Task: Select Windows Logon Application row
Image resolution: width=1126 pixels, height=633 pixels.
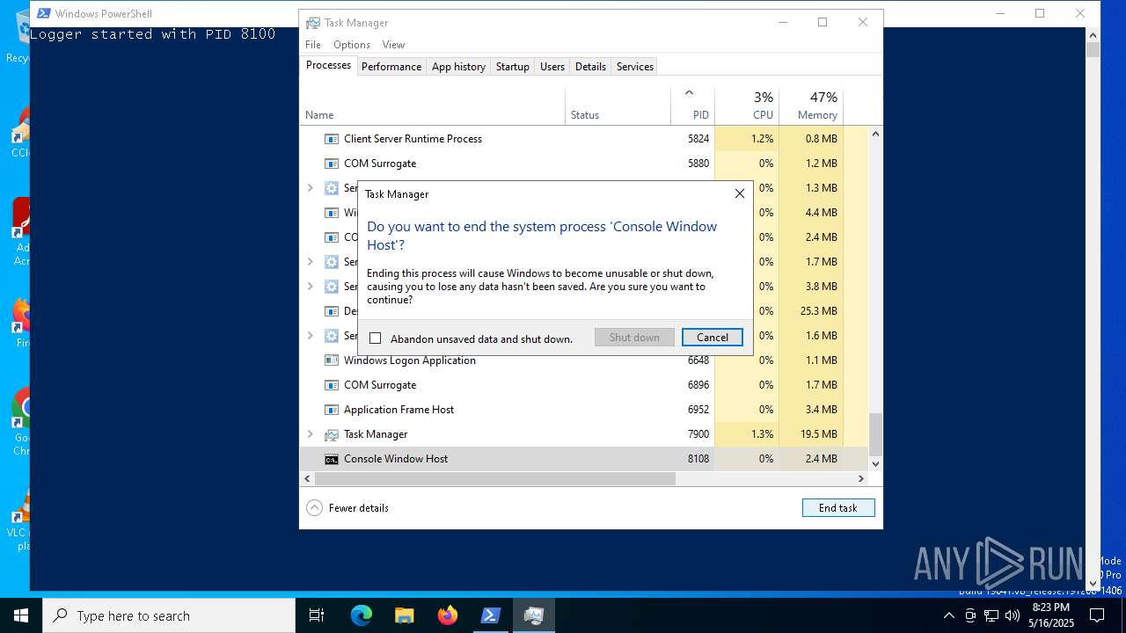Action: (584, 360)
